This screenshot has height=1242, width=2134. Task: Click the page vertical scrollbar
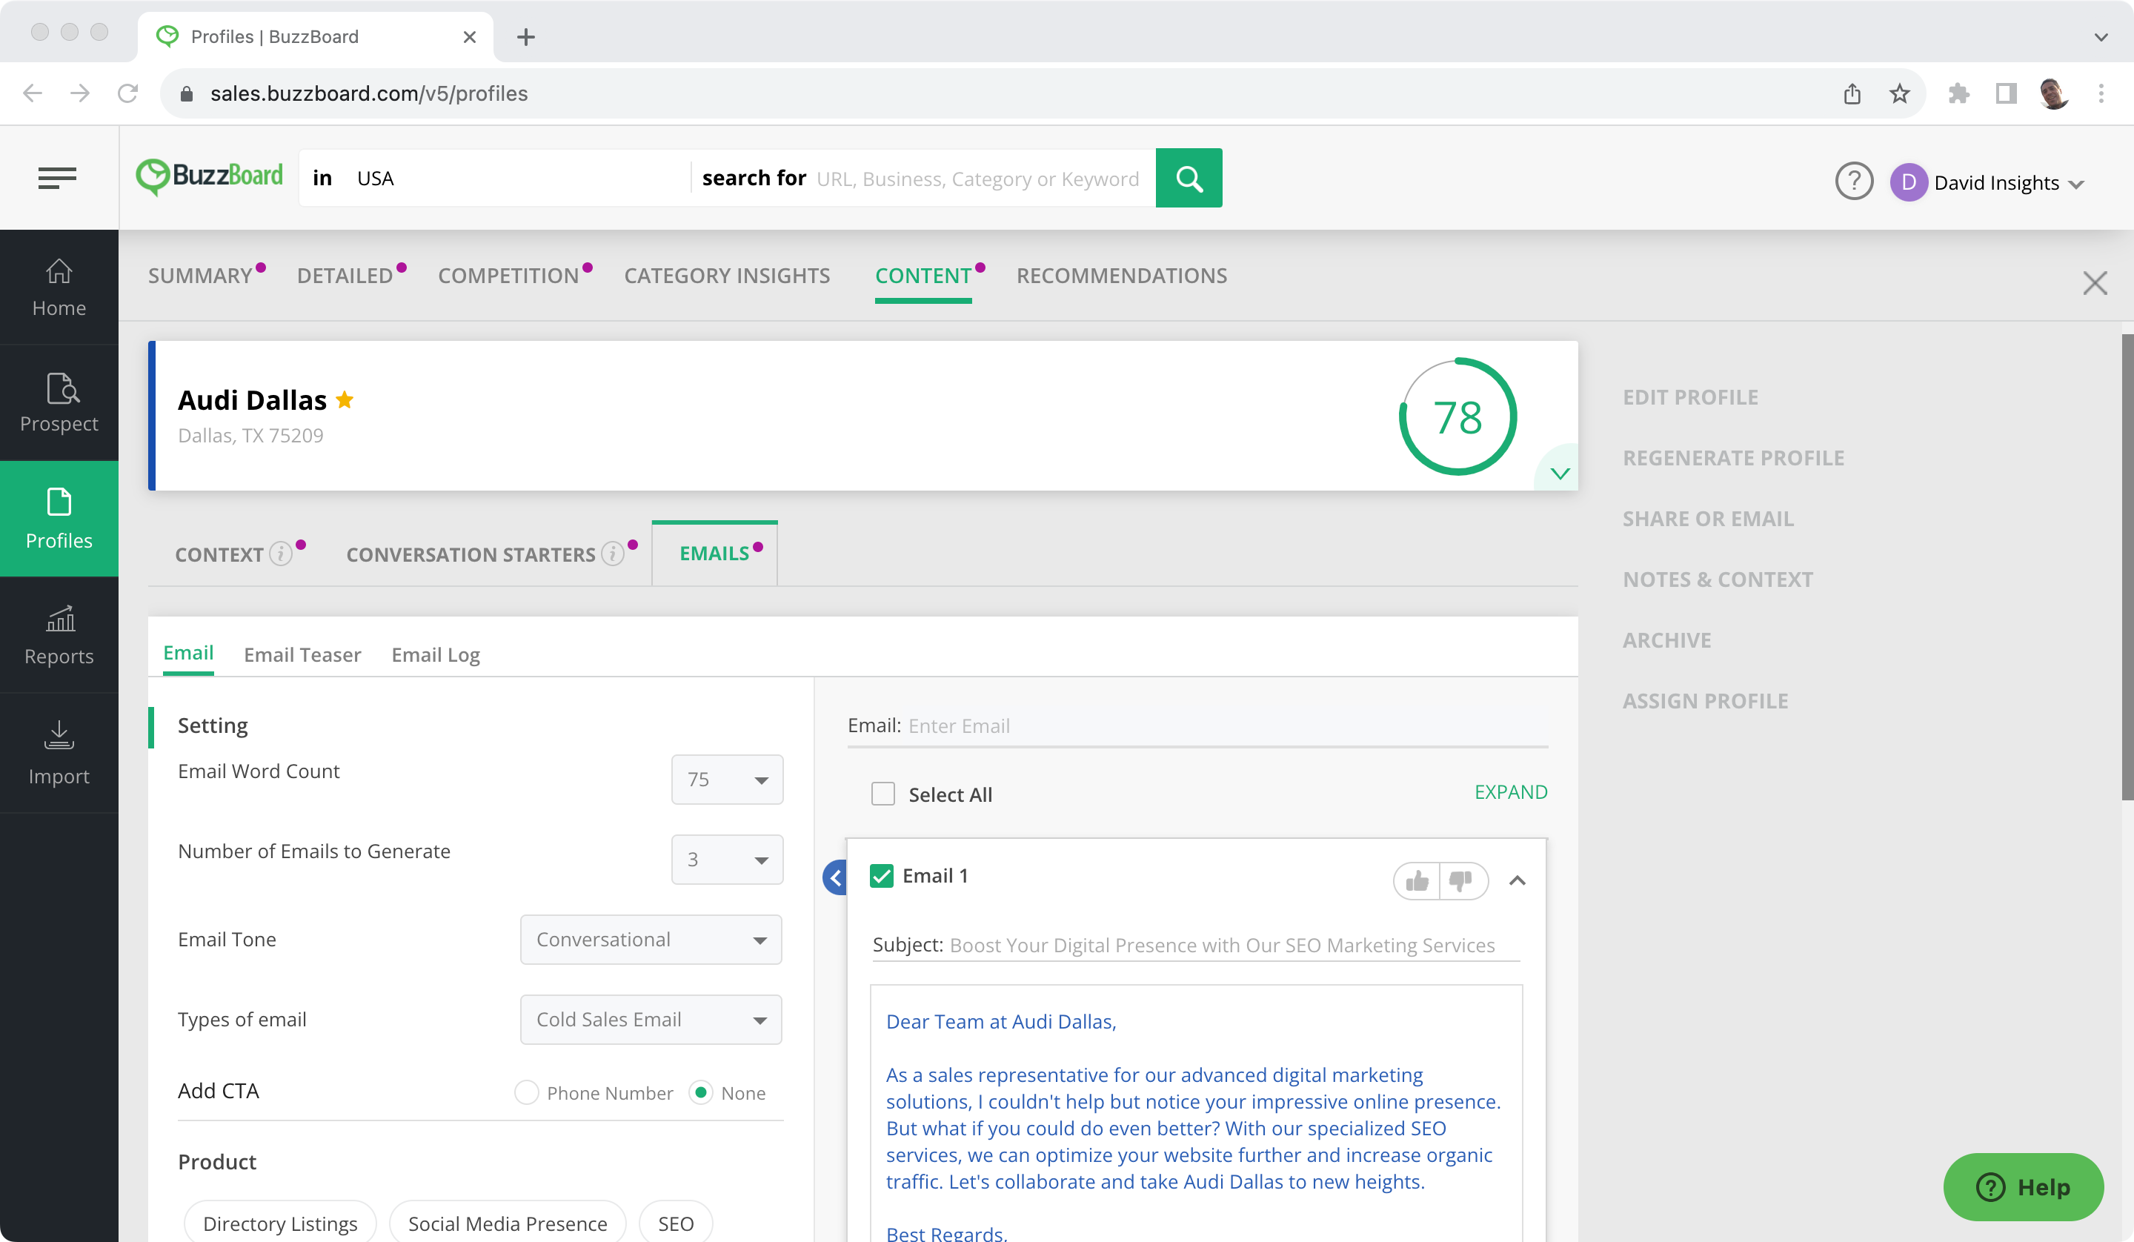(x=2127, y=568)
